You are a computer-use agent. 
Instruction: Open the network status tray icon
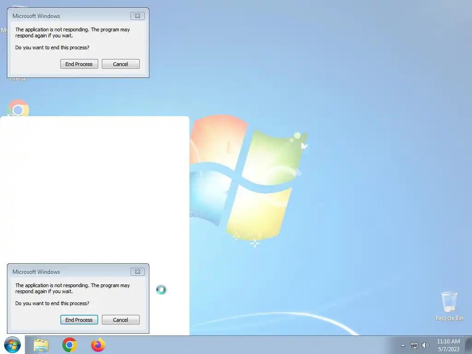point(414,345)
